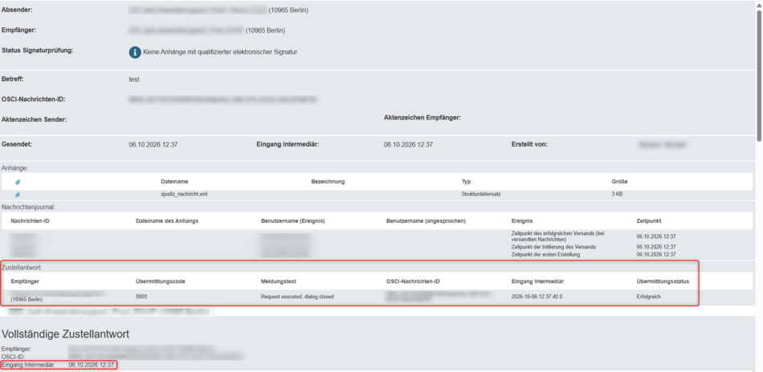
Task: Click the Dateiname column header in attachments
Action: 174,182
